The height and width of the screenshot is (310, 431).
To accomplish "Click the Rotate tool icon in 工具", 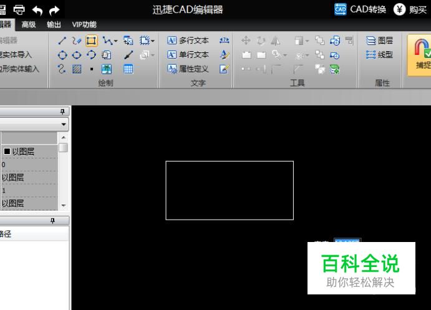I will tap(260, 41).
